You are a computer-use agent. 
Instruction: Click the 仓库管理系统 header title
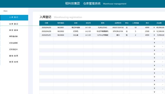pyautogui.click(x=92, y=4)
